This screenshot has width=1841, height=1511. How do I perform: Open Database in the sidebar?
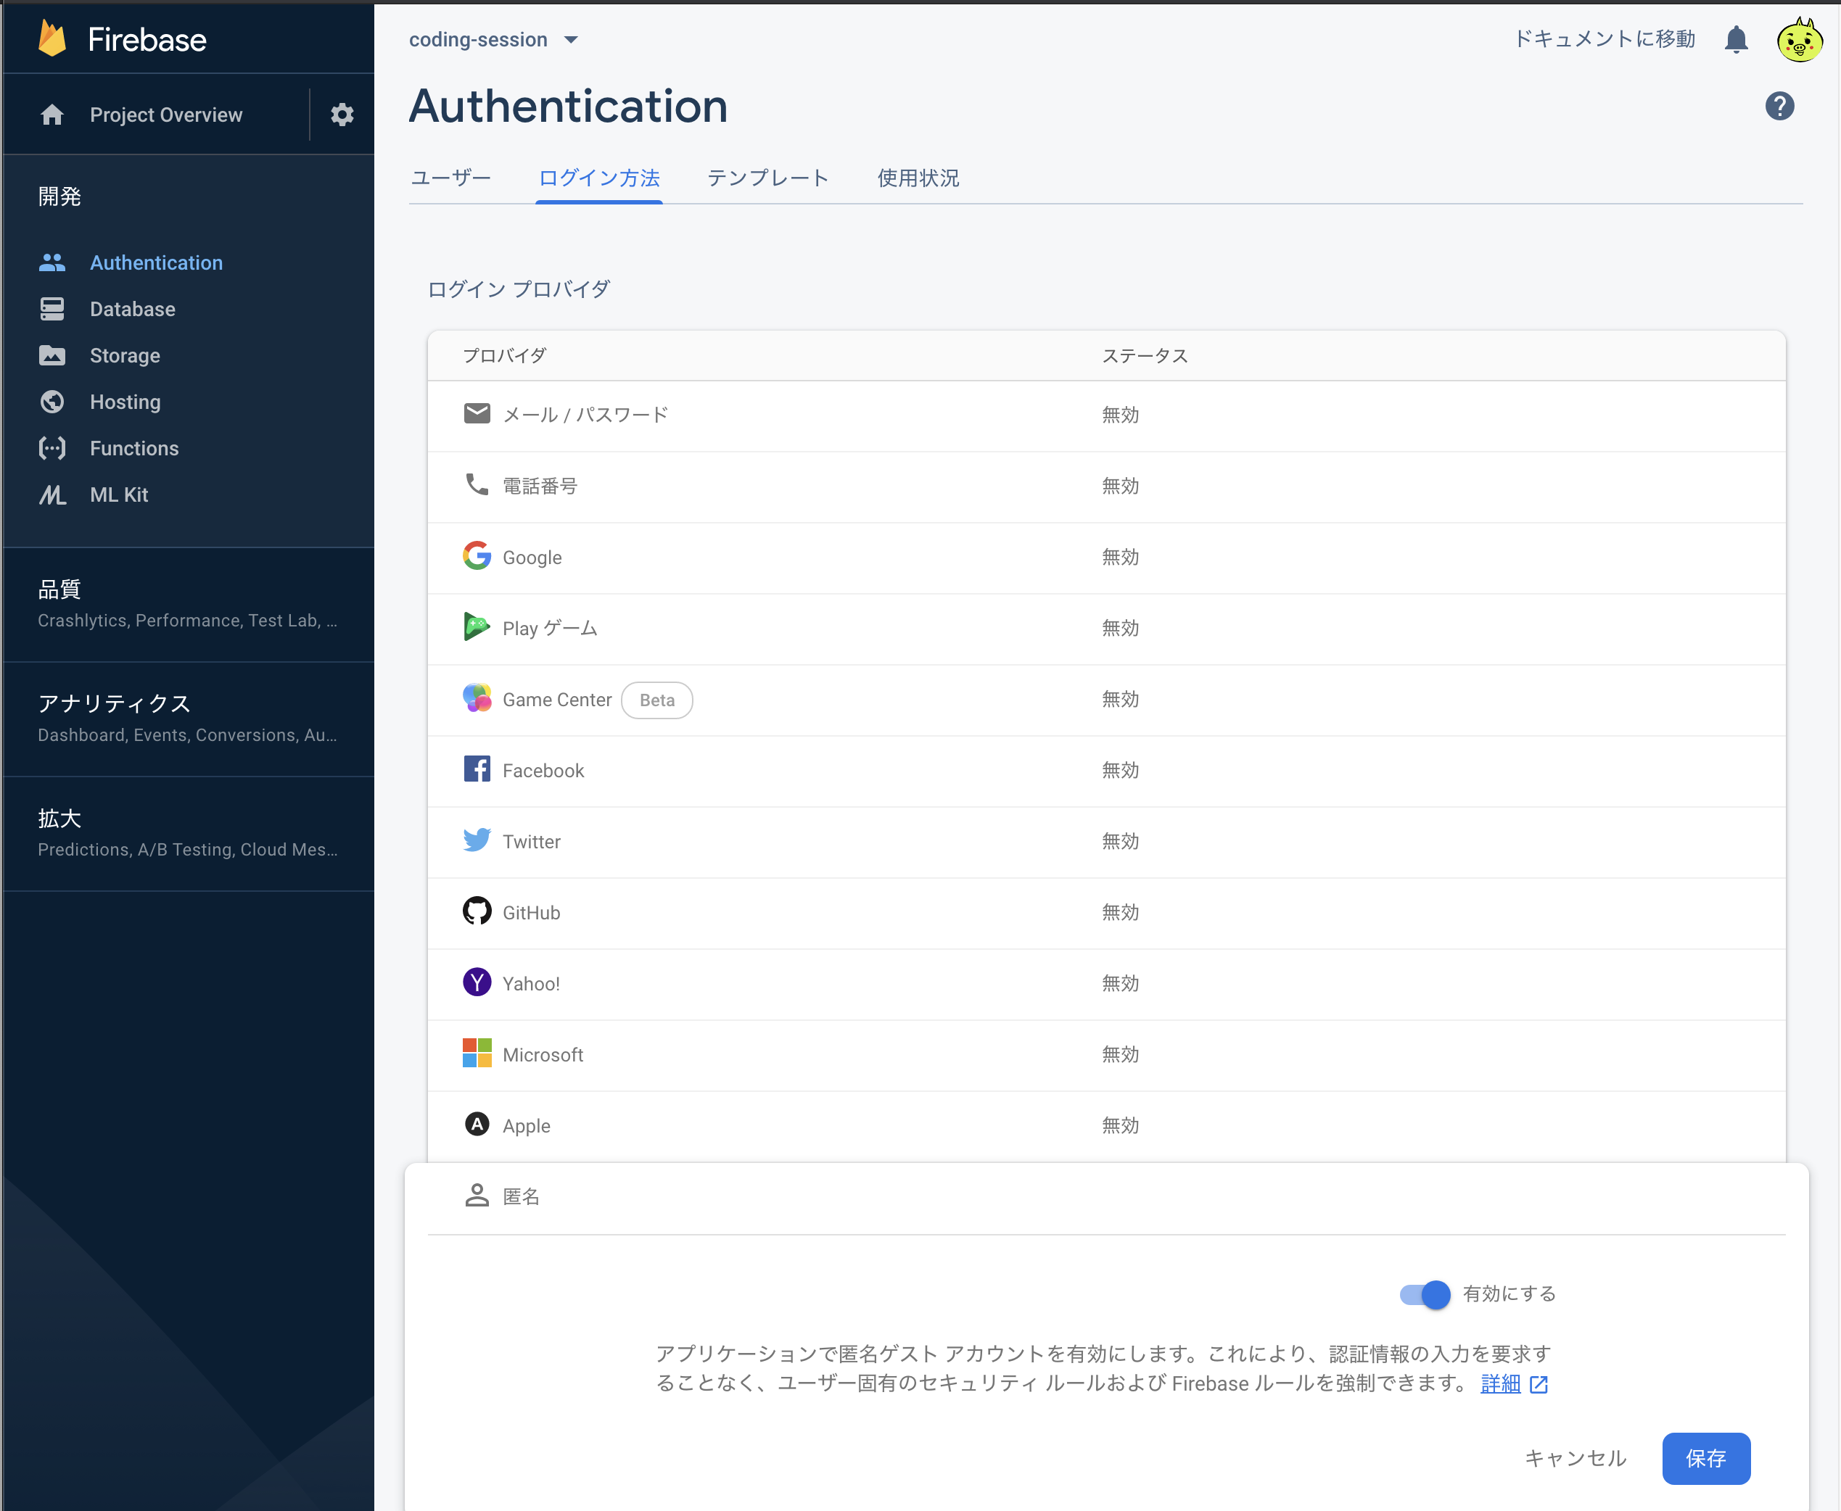pos(132,309)
